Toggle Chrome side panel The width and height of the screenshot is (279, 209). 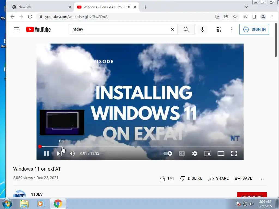254,17
